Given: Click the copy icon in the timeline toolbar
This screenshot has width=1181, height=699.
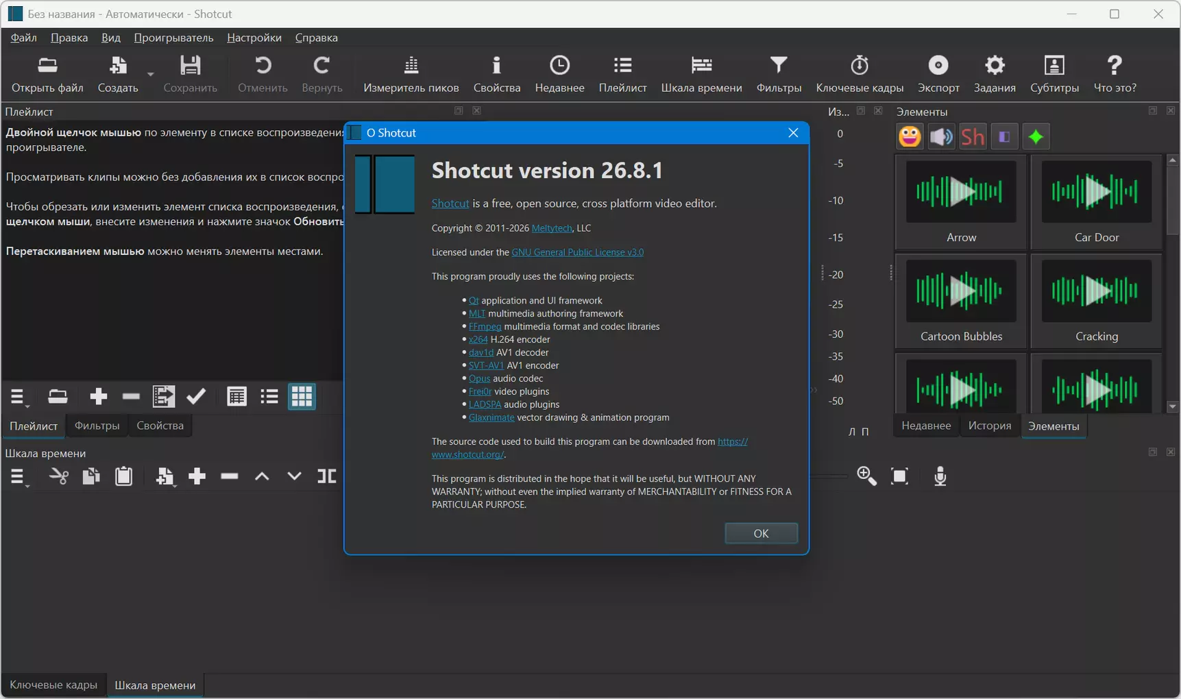Looking at the screenshot, I should 91,476.
